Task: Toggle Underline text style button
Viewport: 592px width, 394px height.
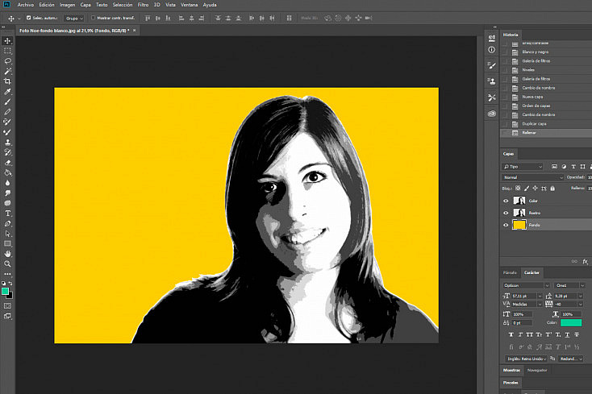Action: coord(568,335)
